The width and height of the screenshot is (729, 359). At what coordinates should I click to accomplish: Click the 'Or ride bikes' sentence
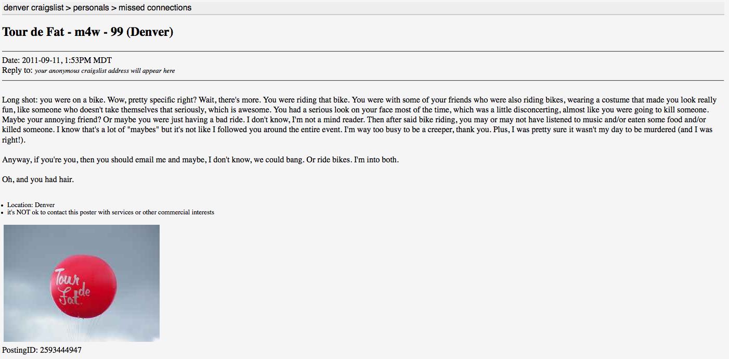click(x=329, y=160)
